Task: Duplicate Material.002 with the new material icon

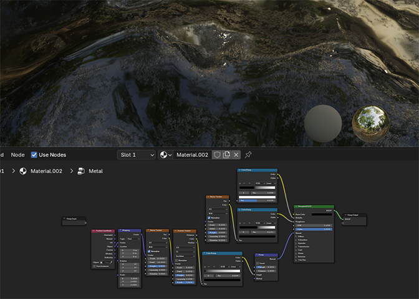Action: tap(227, 154)
